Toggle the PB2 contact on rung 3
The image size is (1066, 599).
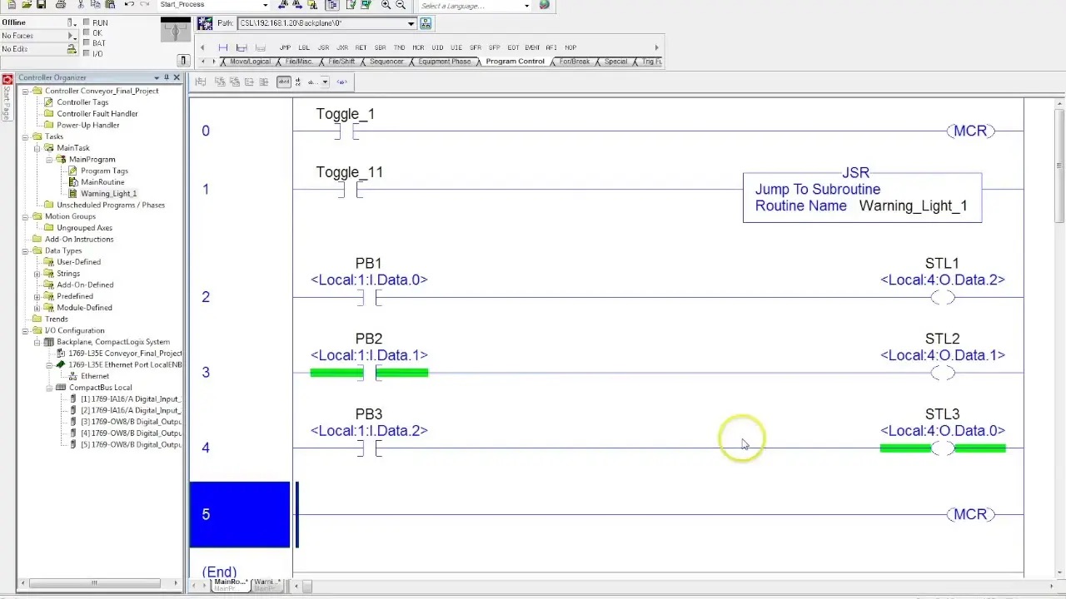point(369,373)
